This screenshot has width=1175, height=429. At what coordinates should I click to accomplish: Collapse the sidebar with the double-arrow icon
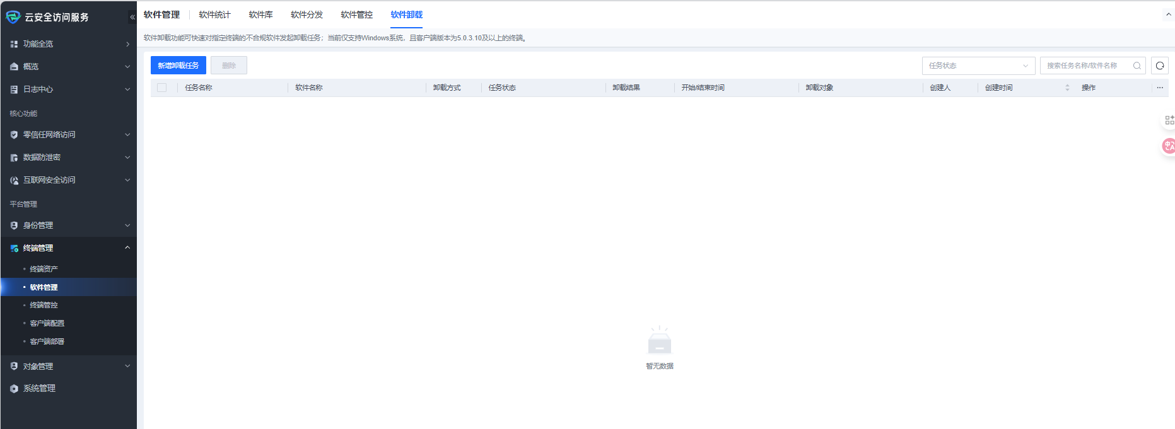(132, 17)
